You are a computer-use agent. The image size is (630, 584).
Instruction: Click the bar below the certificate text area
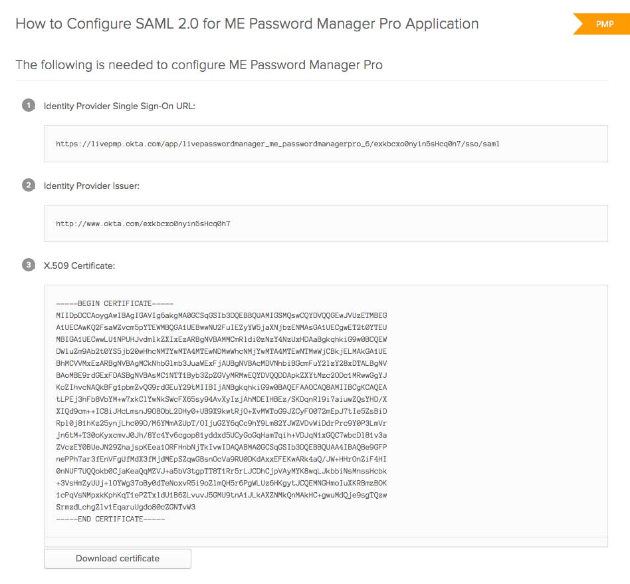326,542
